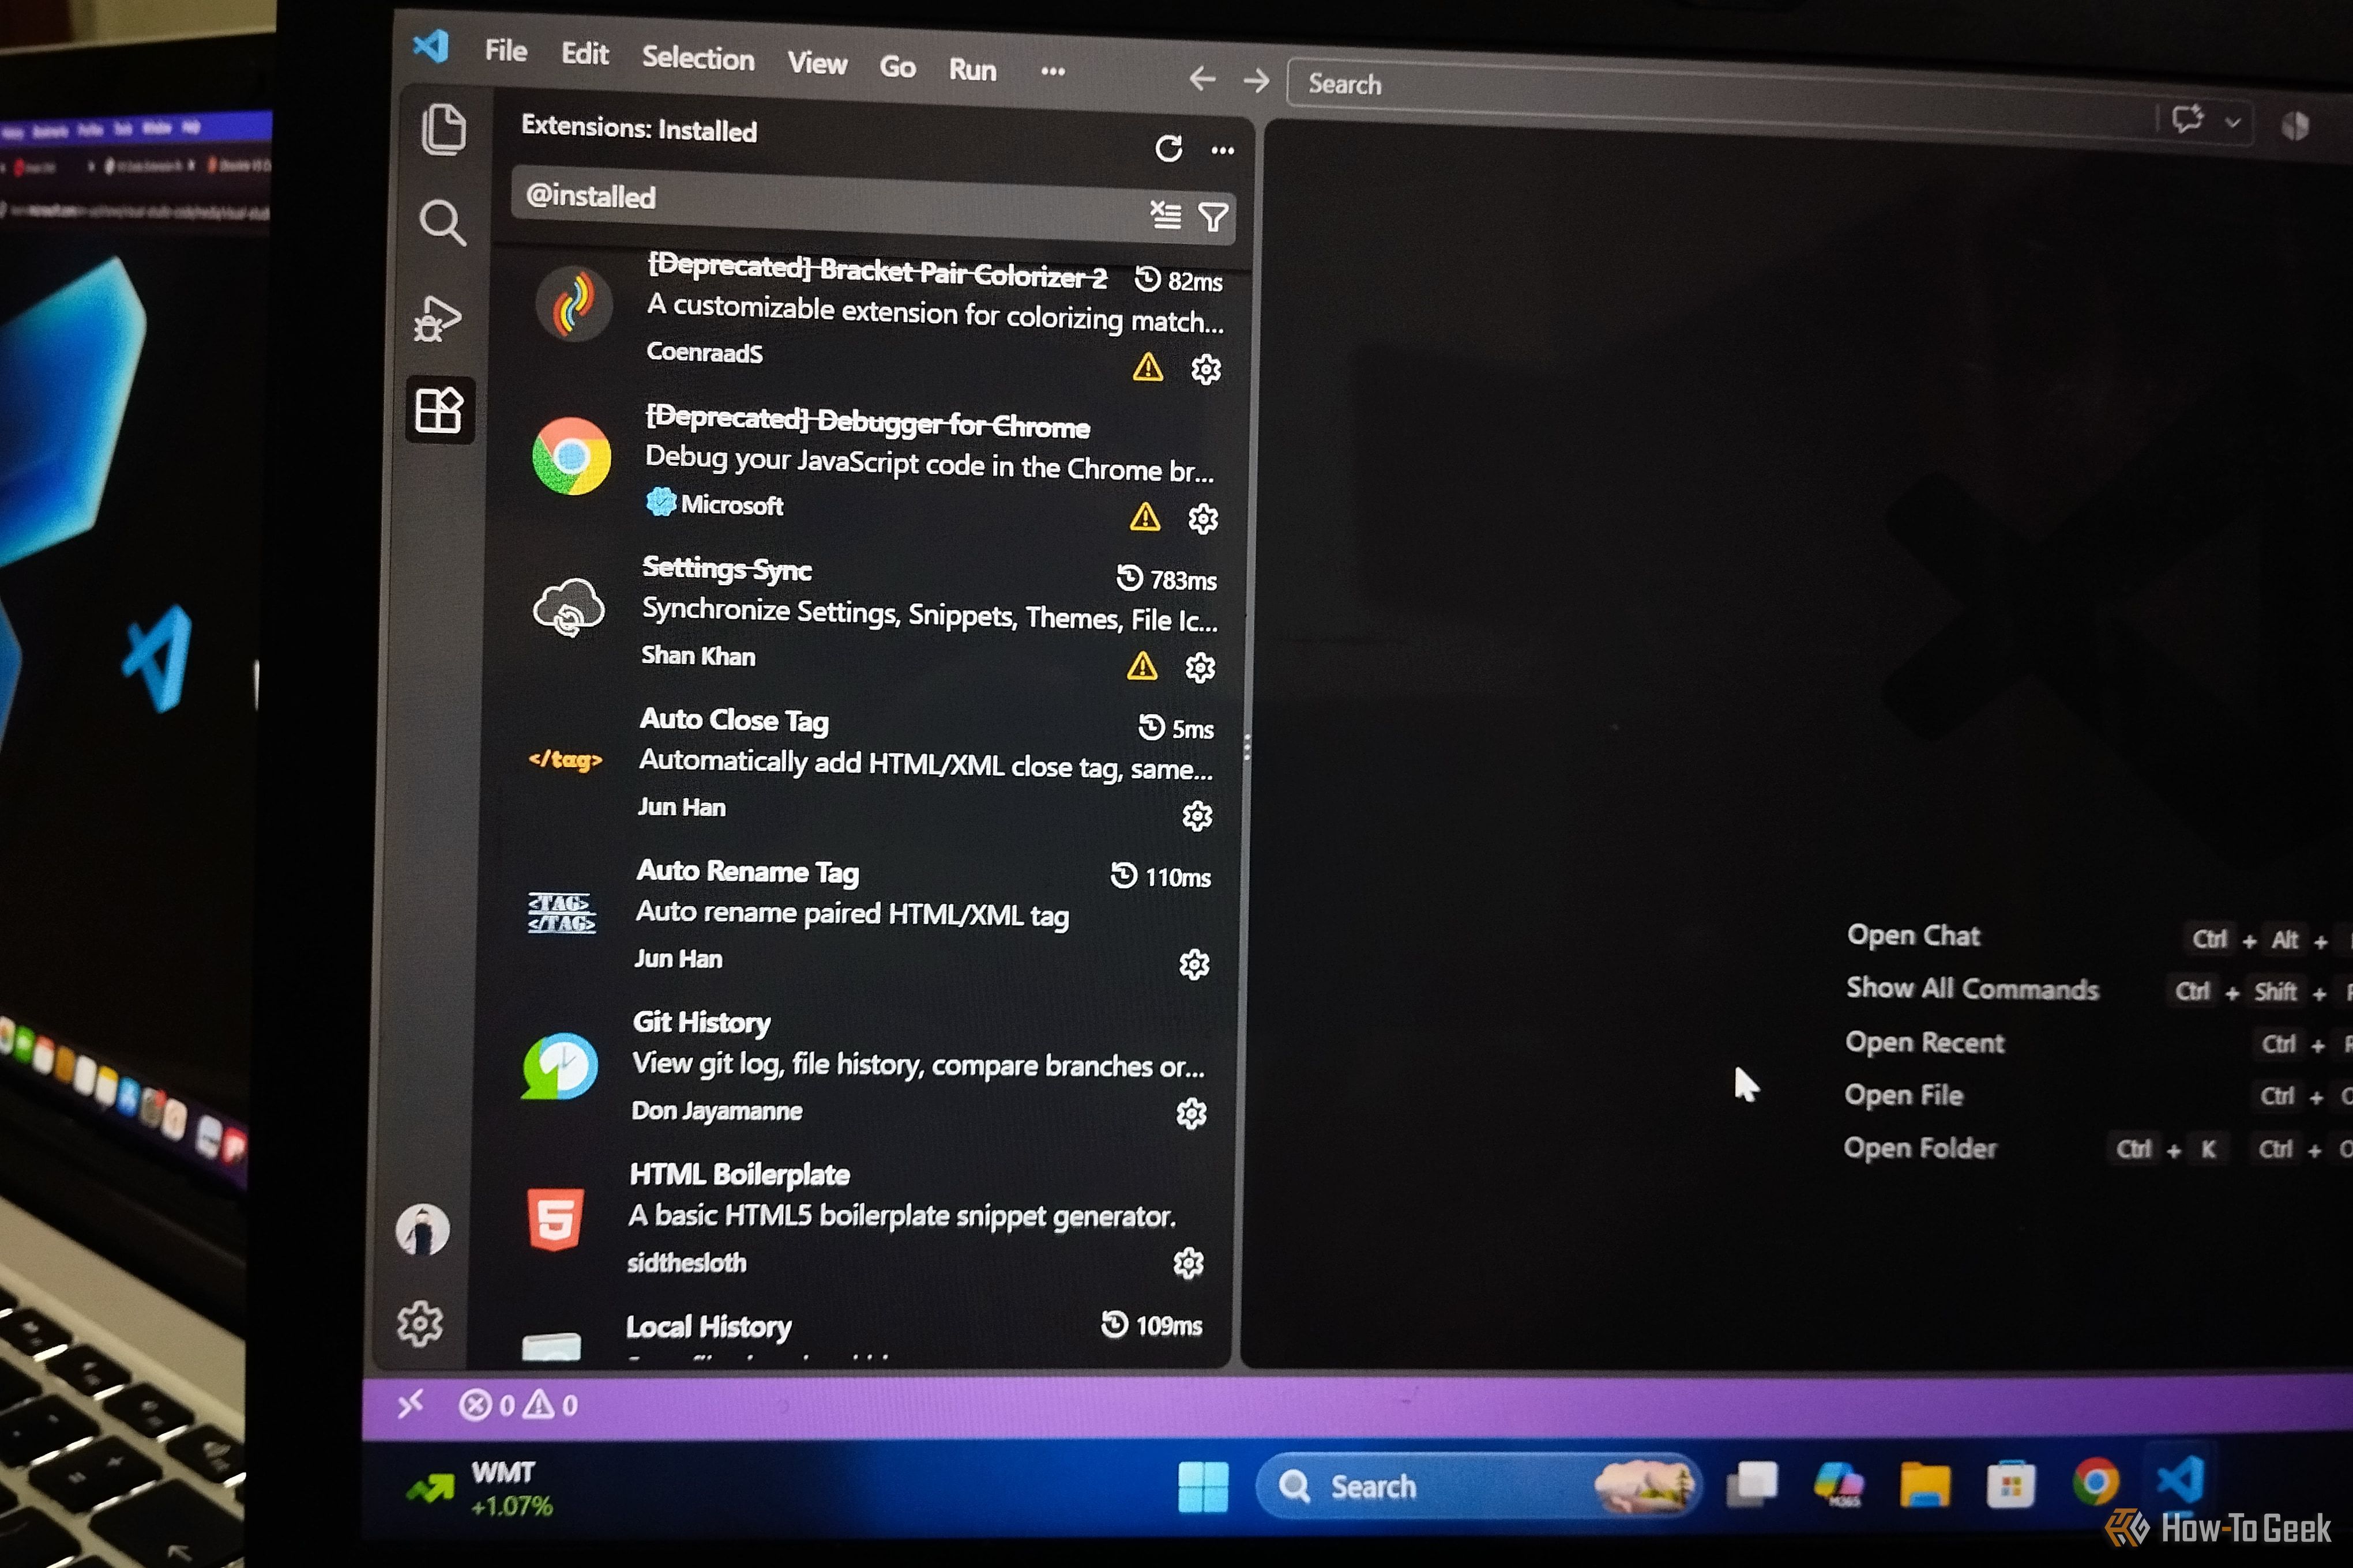Expand the chat dropdown chevron
The height and width of the screenshot is (1568, 2353).
[2232, 123]
